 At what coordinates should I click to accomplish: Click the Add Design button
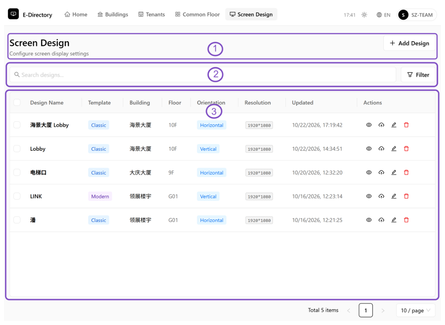click(409, 43)
